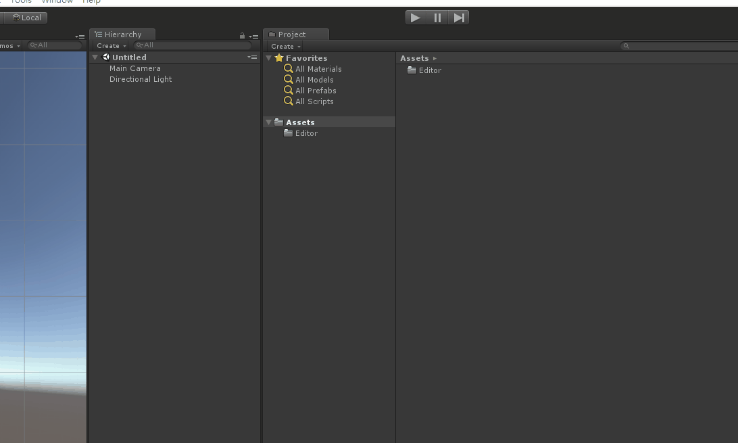This screenshot has height=443, width=738.
Task: Click the Hierarchy tab list icon
Action: [x=99, y=34]
